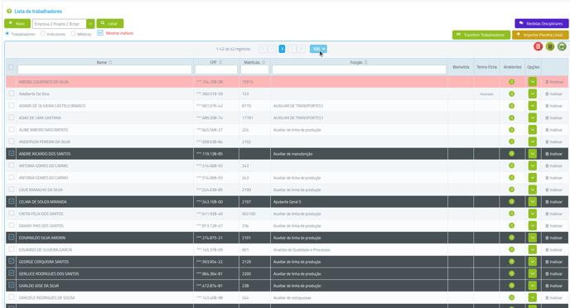Check the row for Cintia Felix dos Santos
This screenshot has height=308, width=570.
12,214
